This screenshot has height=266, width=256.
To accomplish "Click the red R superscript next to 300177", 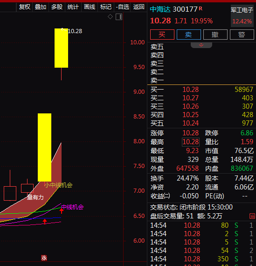I will tap(201, 8).
